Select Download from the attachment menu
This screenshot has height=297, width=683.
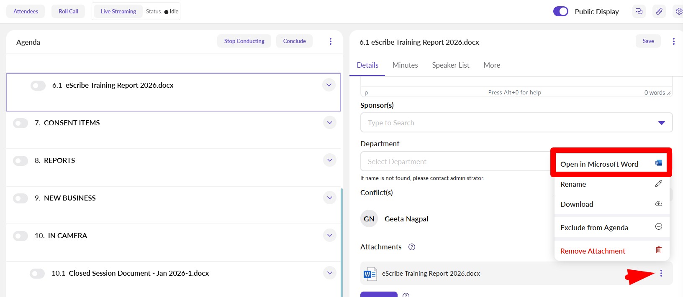612,204
